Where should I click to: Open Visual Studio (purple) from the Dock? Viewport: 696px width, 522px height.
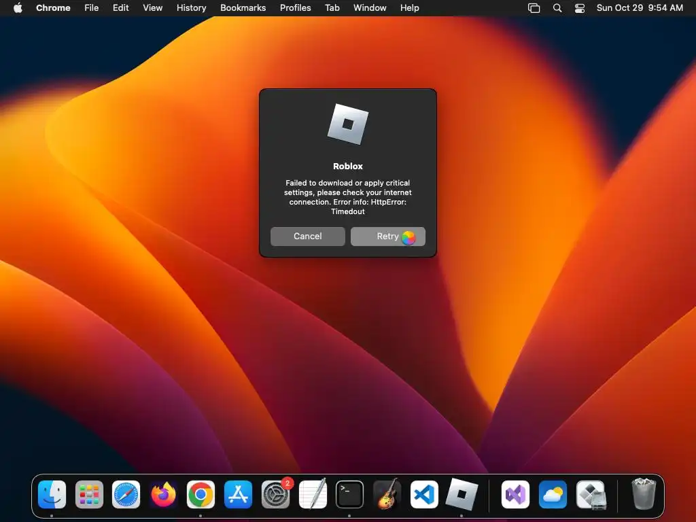pos(515,494)
